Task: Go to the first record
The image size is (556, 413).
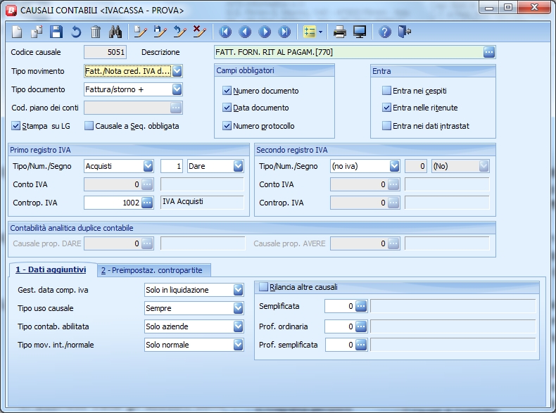Action: click(225, 32)
